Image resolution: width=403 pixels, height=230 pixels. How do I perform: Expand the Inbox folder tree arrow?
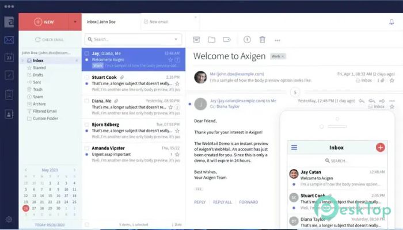click(x=23, y=60)
